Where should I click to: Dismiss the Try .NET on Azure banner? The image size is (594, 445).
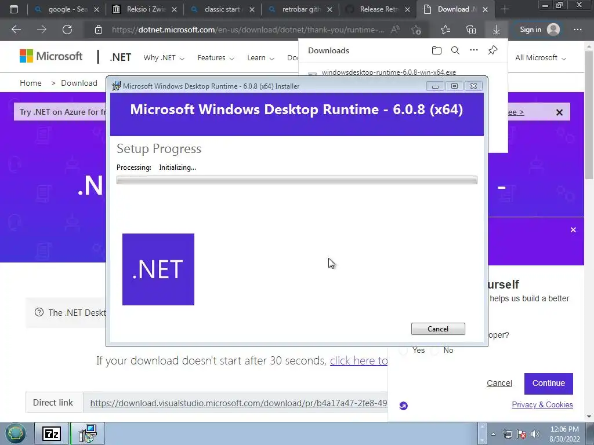[559, 112]
